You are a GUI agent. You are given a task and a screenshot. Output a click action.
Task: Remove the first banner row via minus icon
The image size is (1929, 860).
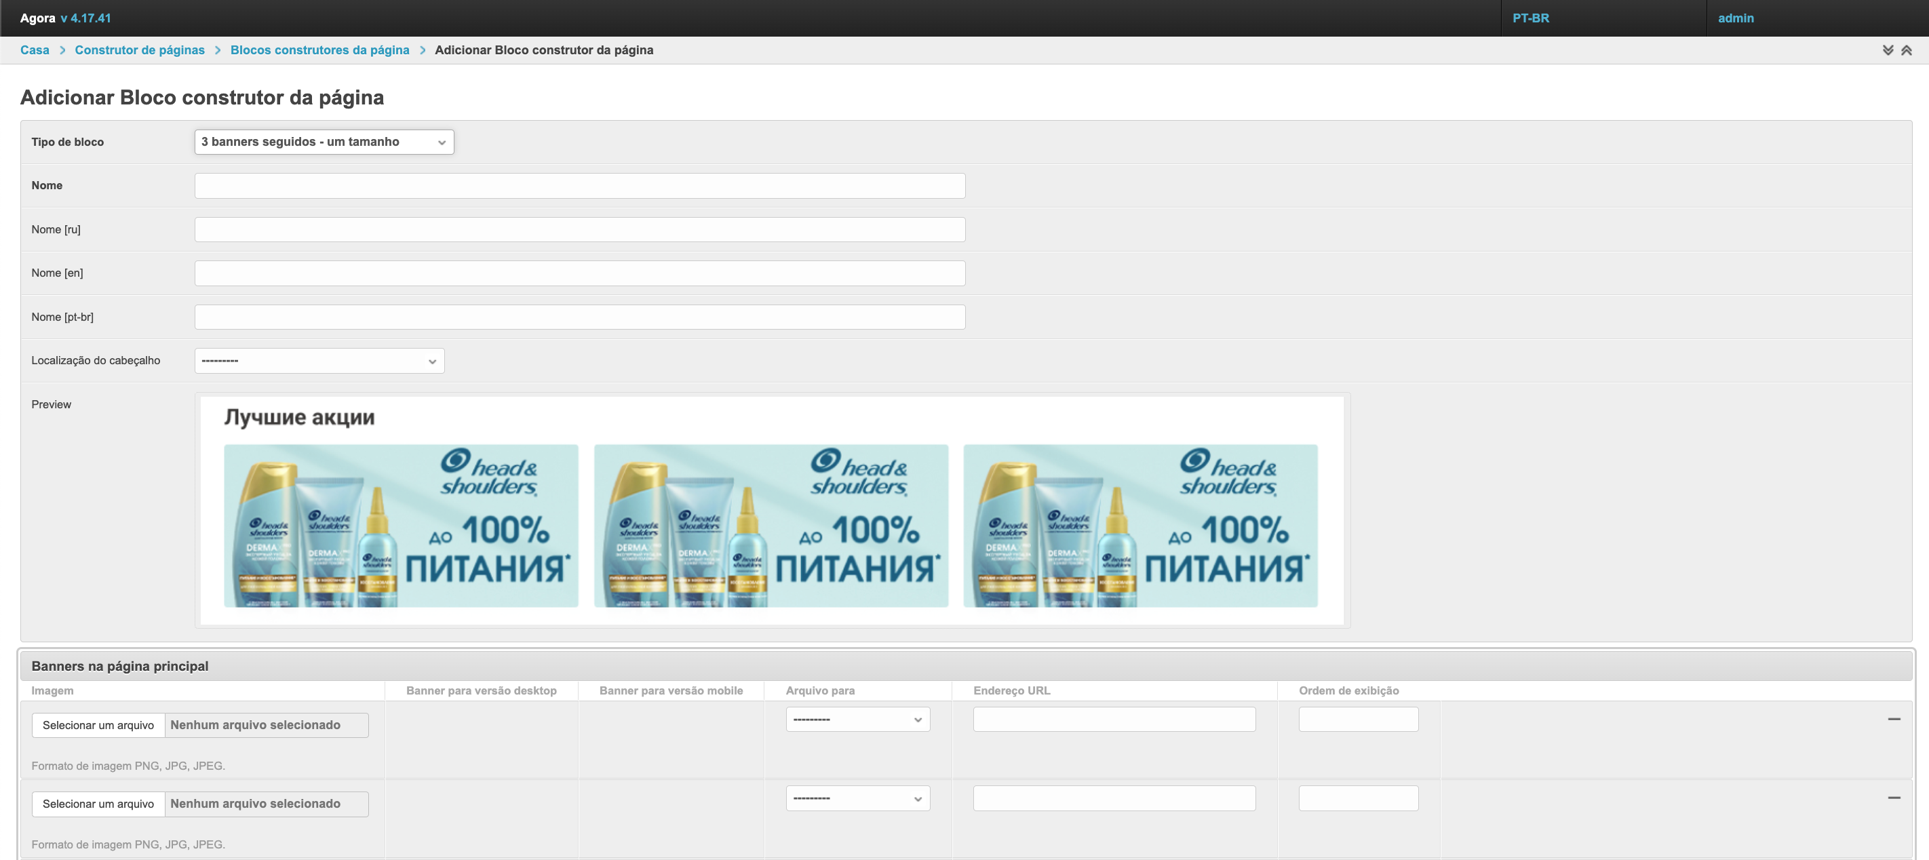(x=1893, y=718)
